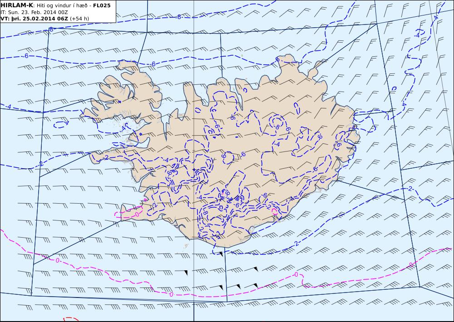Select the 'IT: Sun. 23. Feb. 2014 00Z' line
The image size is (454, 322).
34,12
